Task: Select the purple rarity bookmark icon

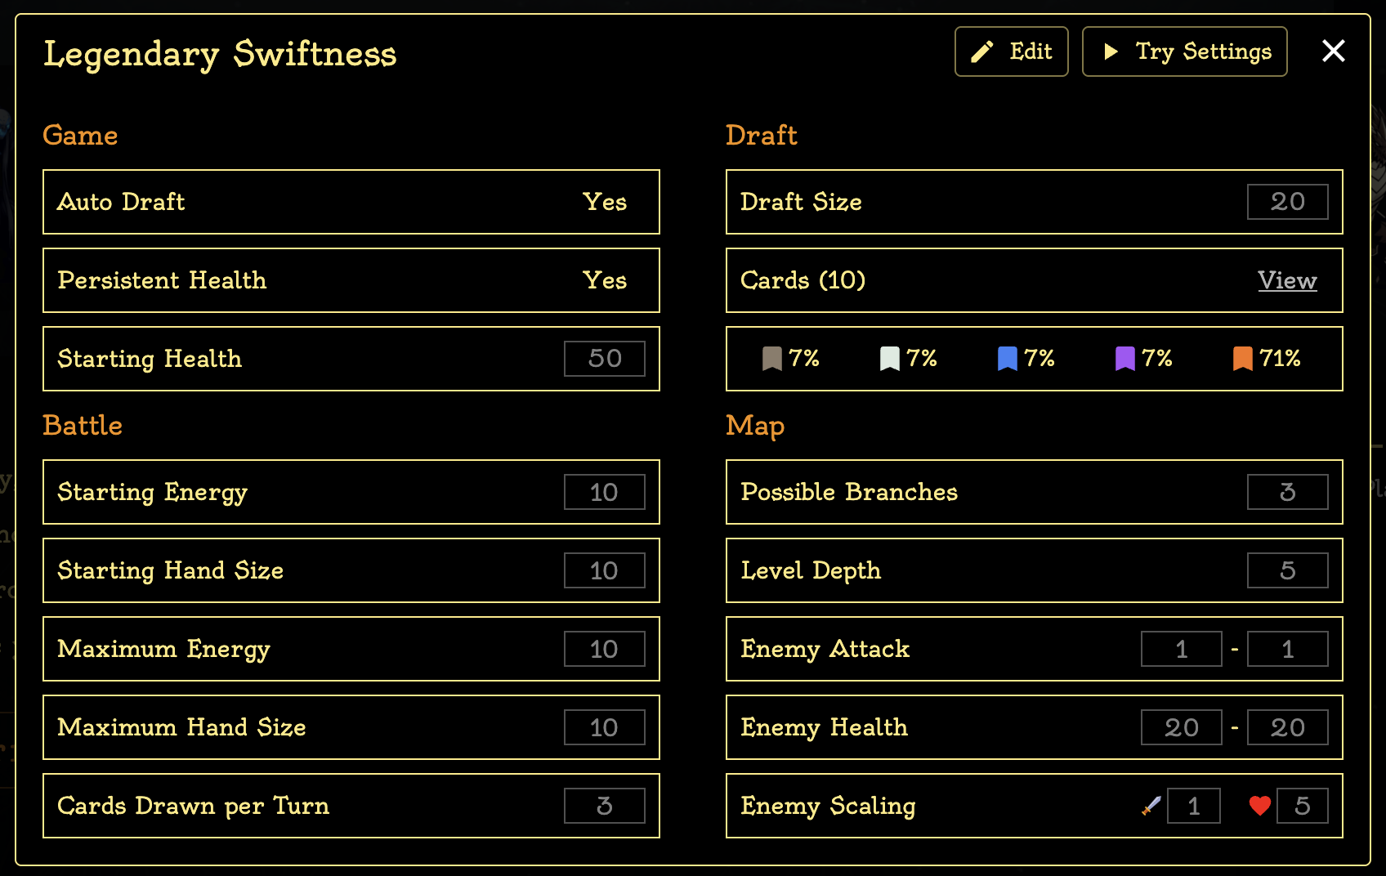Action: pos(1125,358)
